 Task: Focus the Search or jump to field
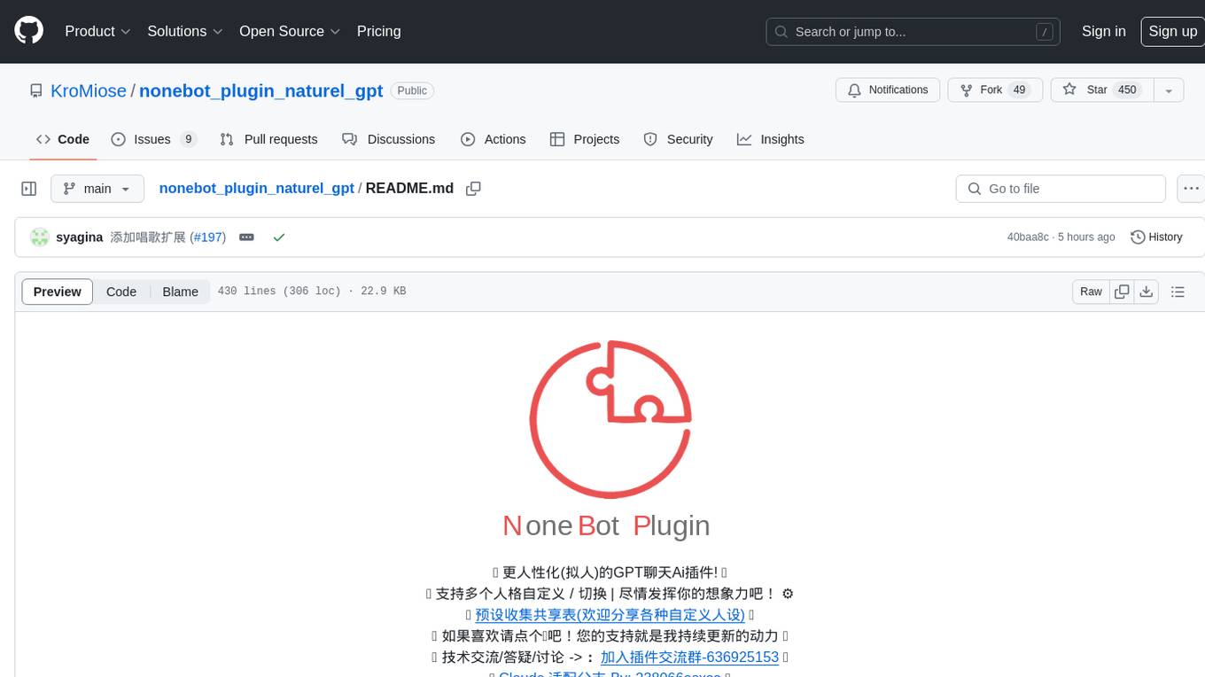(913, 32)
